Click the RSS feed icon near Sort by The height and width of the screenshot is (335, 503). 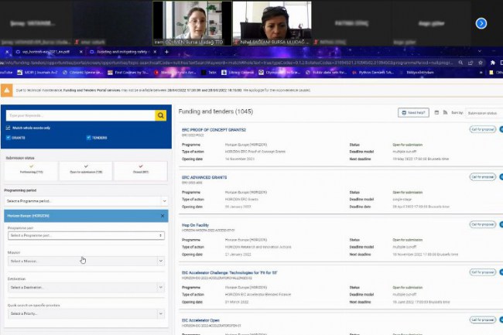pyautogui.click(x=444, y=112)
